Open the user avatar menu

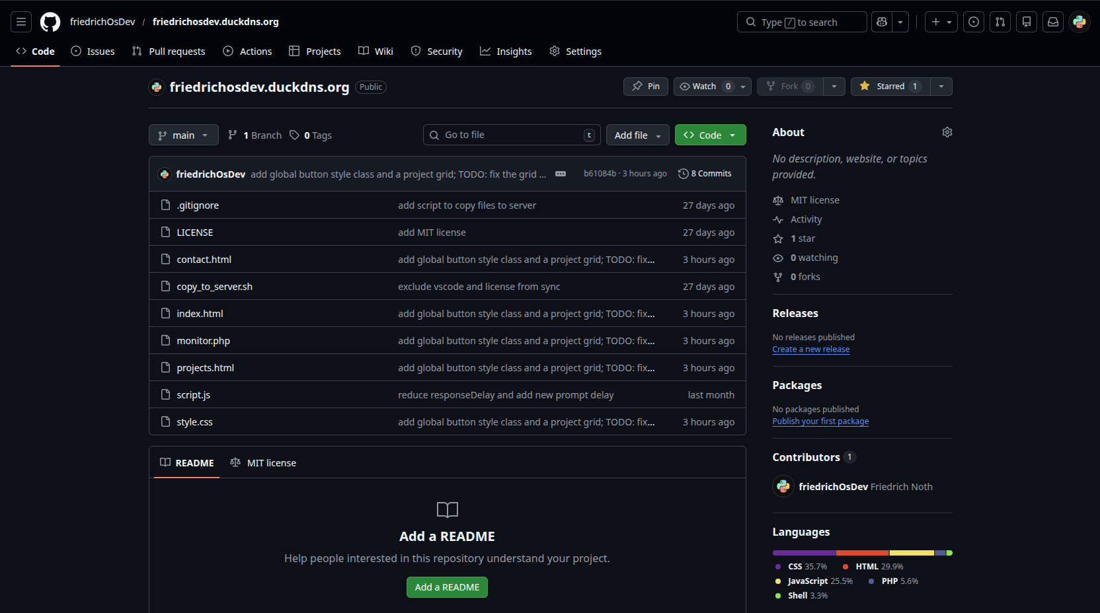coord(1080,22)
